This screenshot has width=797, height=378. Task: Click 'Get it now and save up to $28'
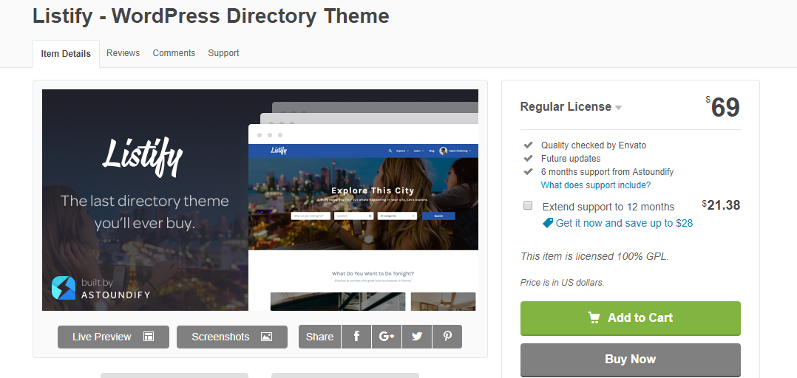[624, 223]
